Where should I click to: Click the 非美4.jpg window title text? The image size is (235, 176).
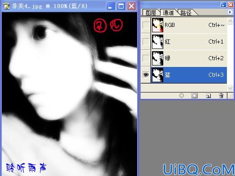coord(50,6)
